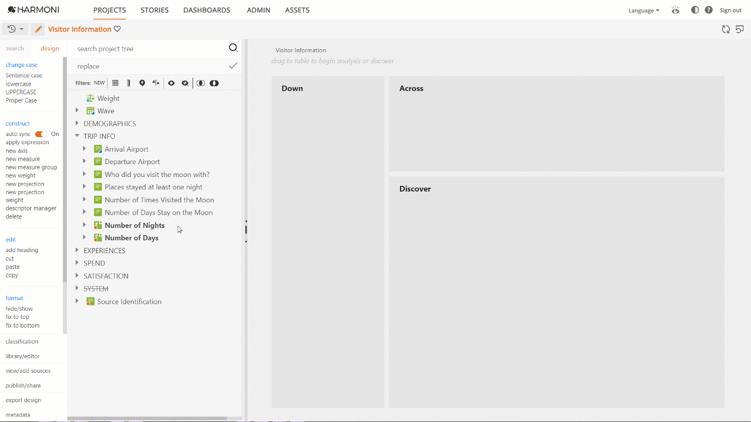The width and height of the screenshot is (751, 422).
Task: Open the history clock dropdown
Action: (15, 29)
